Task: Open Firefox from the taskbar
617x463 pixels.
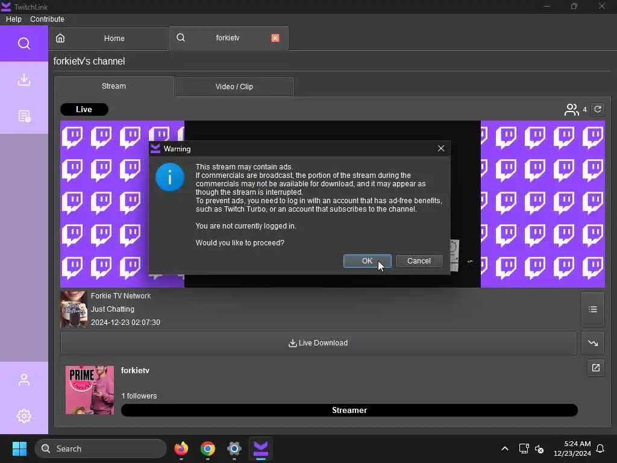Action: point(181,449)
